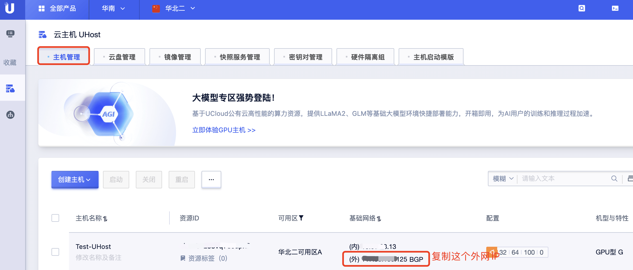This screenshot has width=633, height=270.
Task: Open the 全部产品 grid menu
Action: [x=42, y=8]
